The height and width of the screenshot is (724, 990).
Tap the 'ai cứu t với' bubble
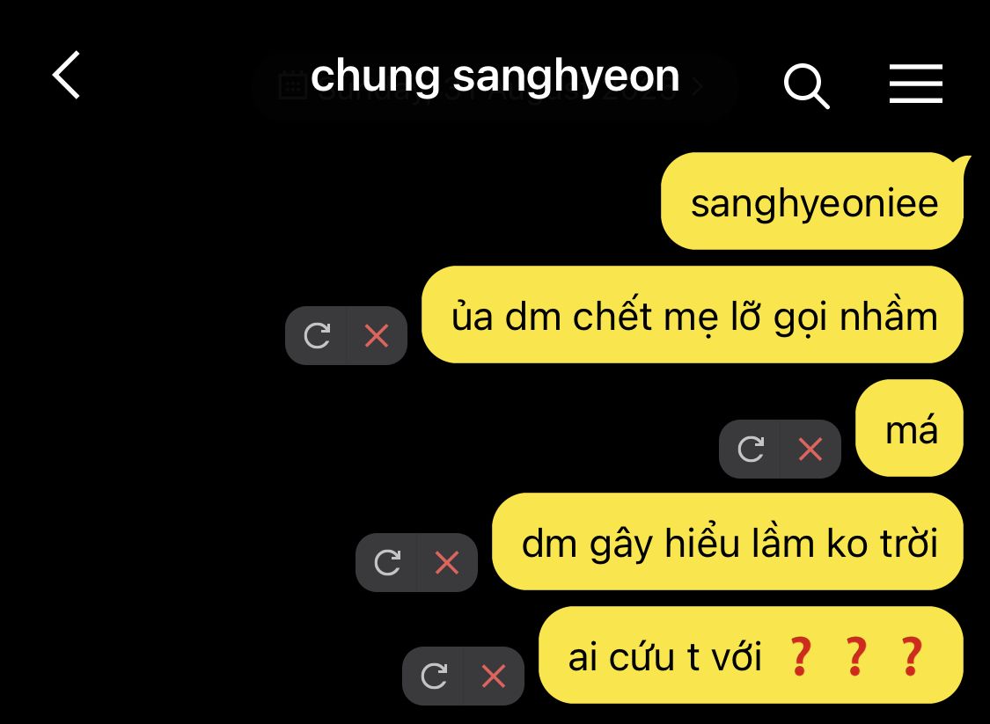751,655
